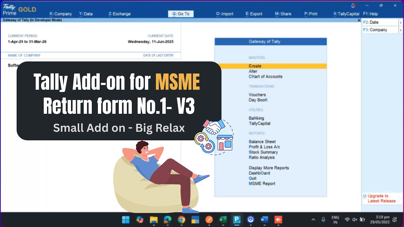Click the period 1-Apr-25 to 31-Mar-26

click(x=27, y=42)
